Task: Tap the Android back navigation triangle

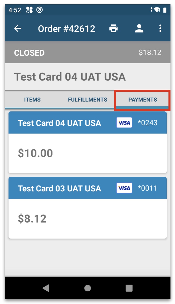Action: 46,288
